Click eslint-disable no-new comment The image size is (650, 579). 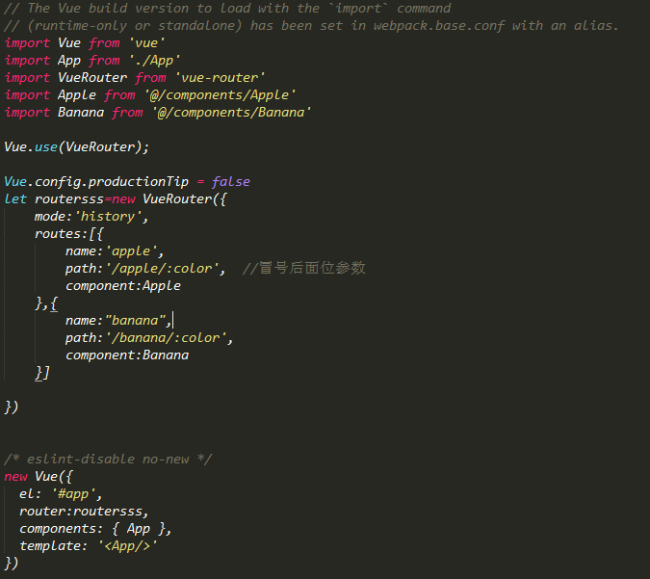click(x=108, y=460)
